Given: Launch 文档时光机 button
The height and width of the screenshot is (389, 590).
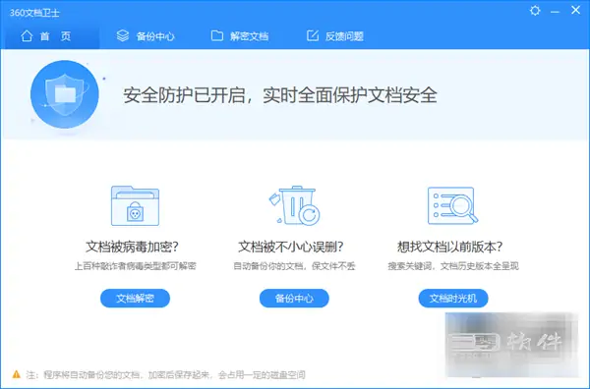Looking at the screenshot, I should (453, 299).
